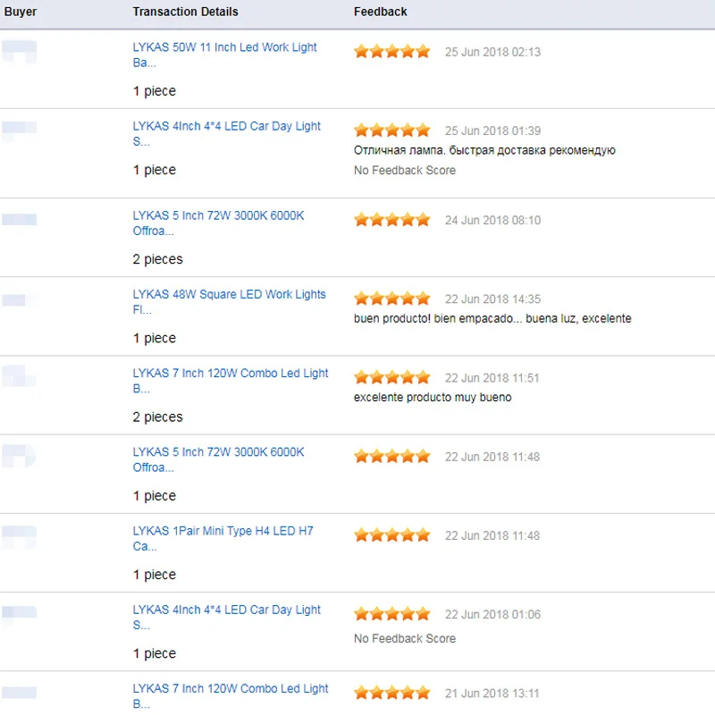Screen dimensions: 715x715
Task: Open the LYKAS 50W 11 Inch Led Work Light link
Action: [x=224, y=55]
